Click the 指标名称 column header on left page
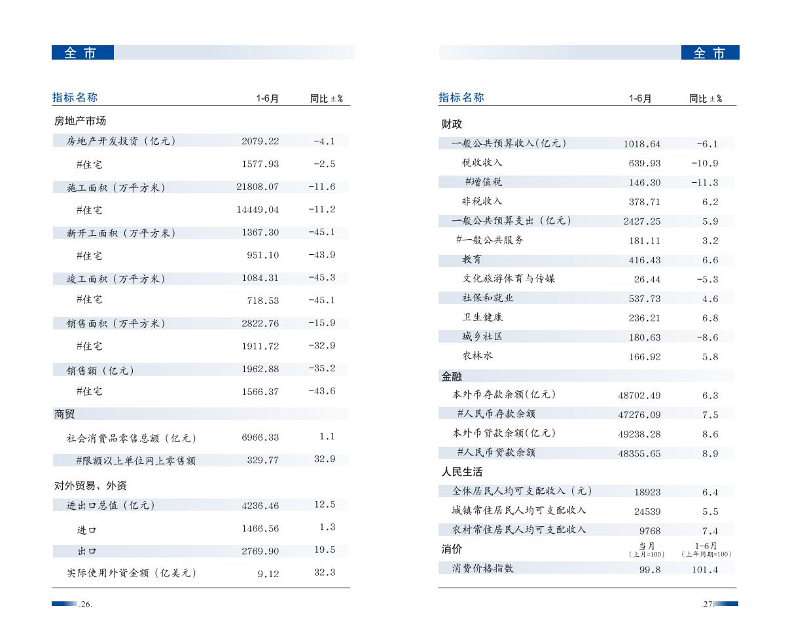Viewport: 790px width, 640px height. click(75, 98)
